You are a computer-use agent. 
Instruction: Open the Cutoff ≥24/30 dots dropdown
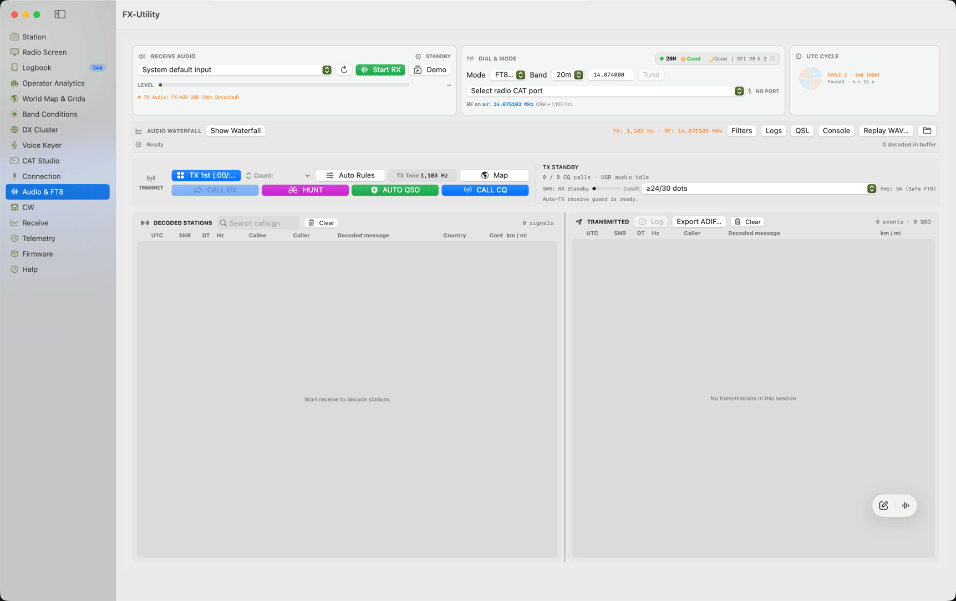pos(759,189)
